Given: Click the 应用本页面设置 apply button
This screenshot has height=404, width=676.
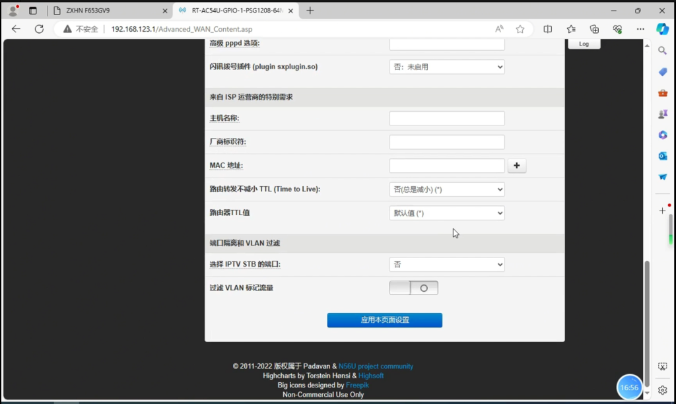Looking at the screenshot, I should click(384, 320).
